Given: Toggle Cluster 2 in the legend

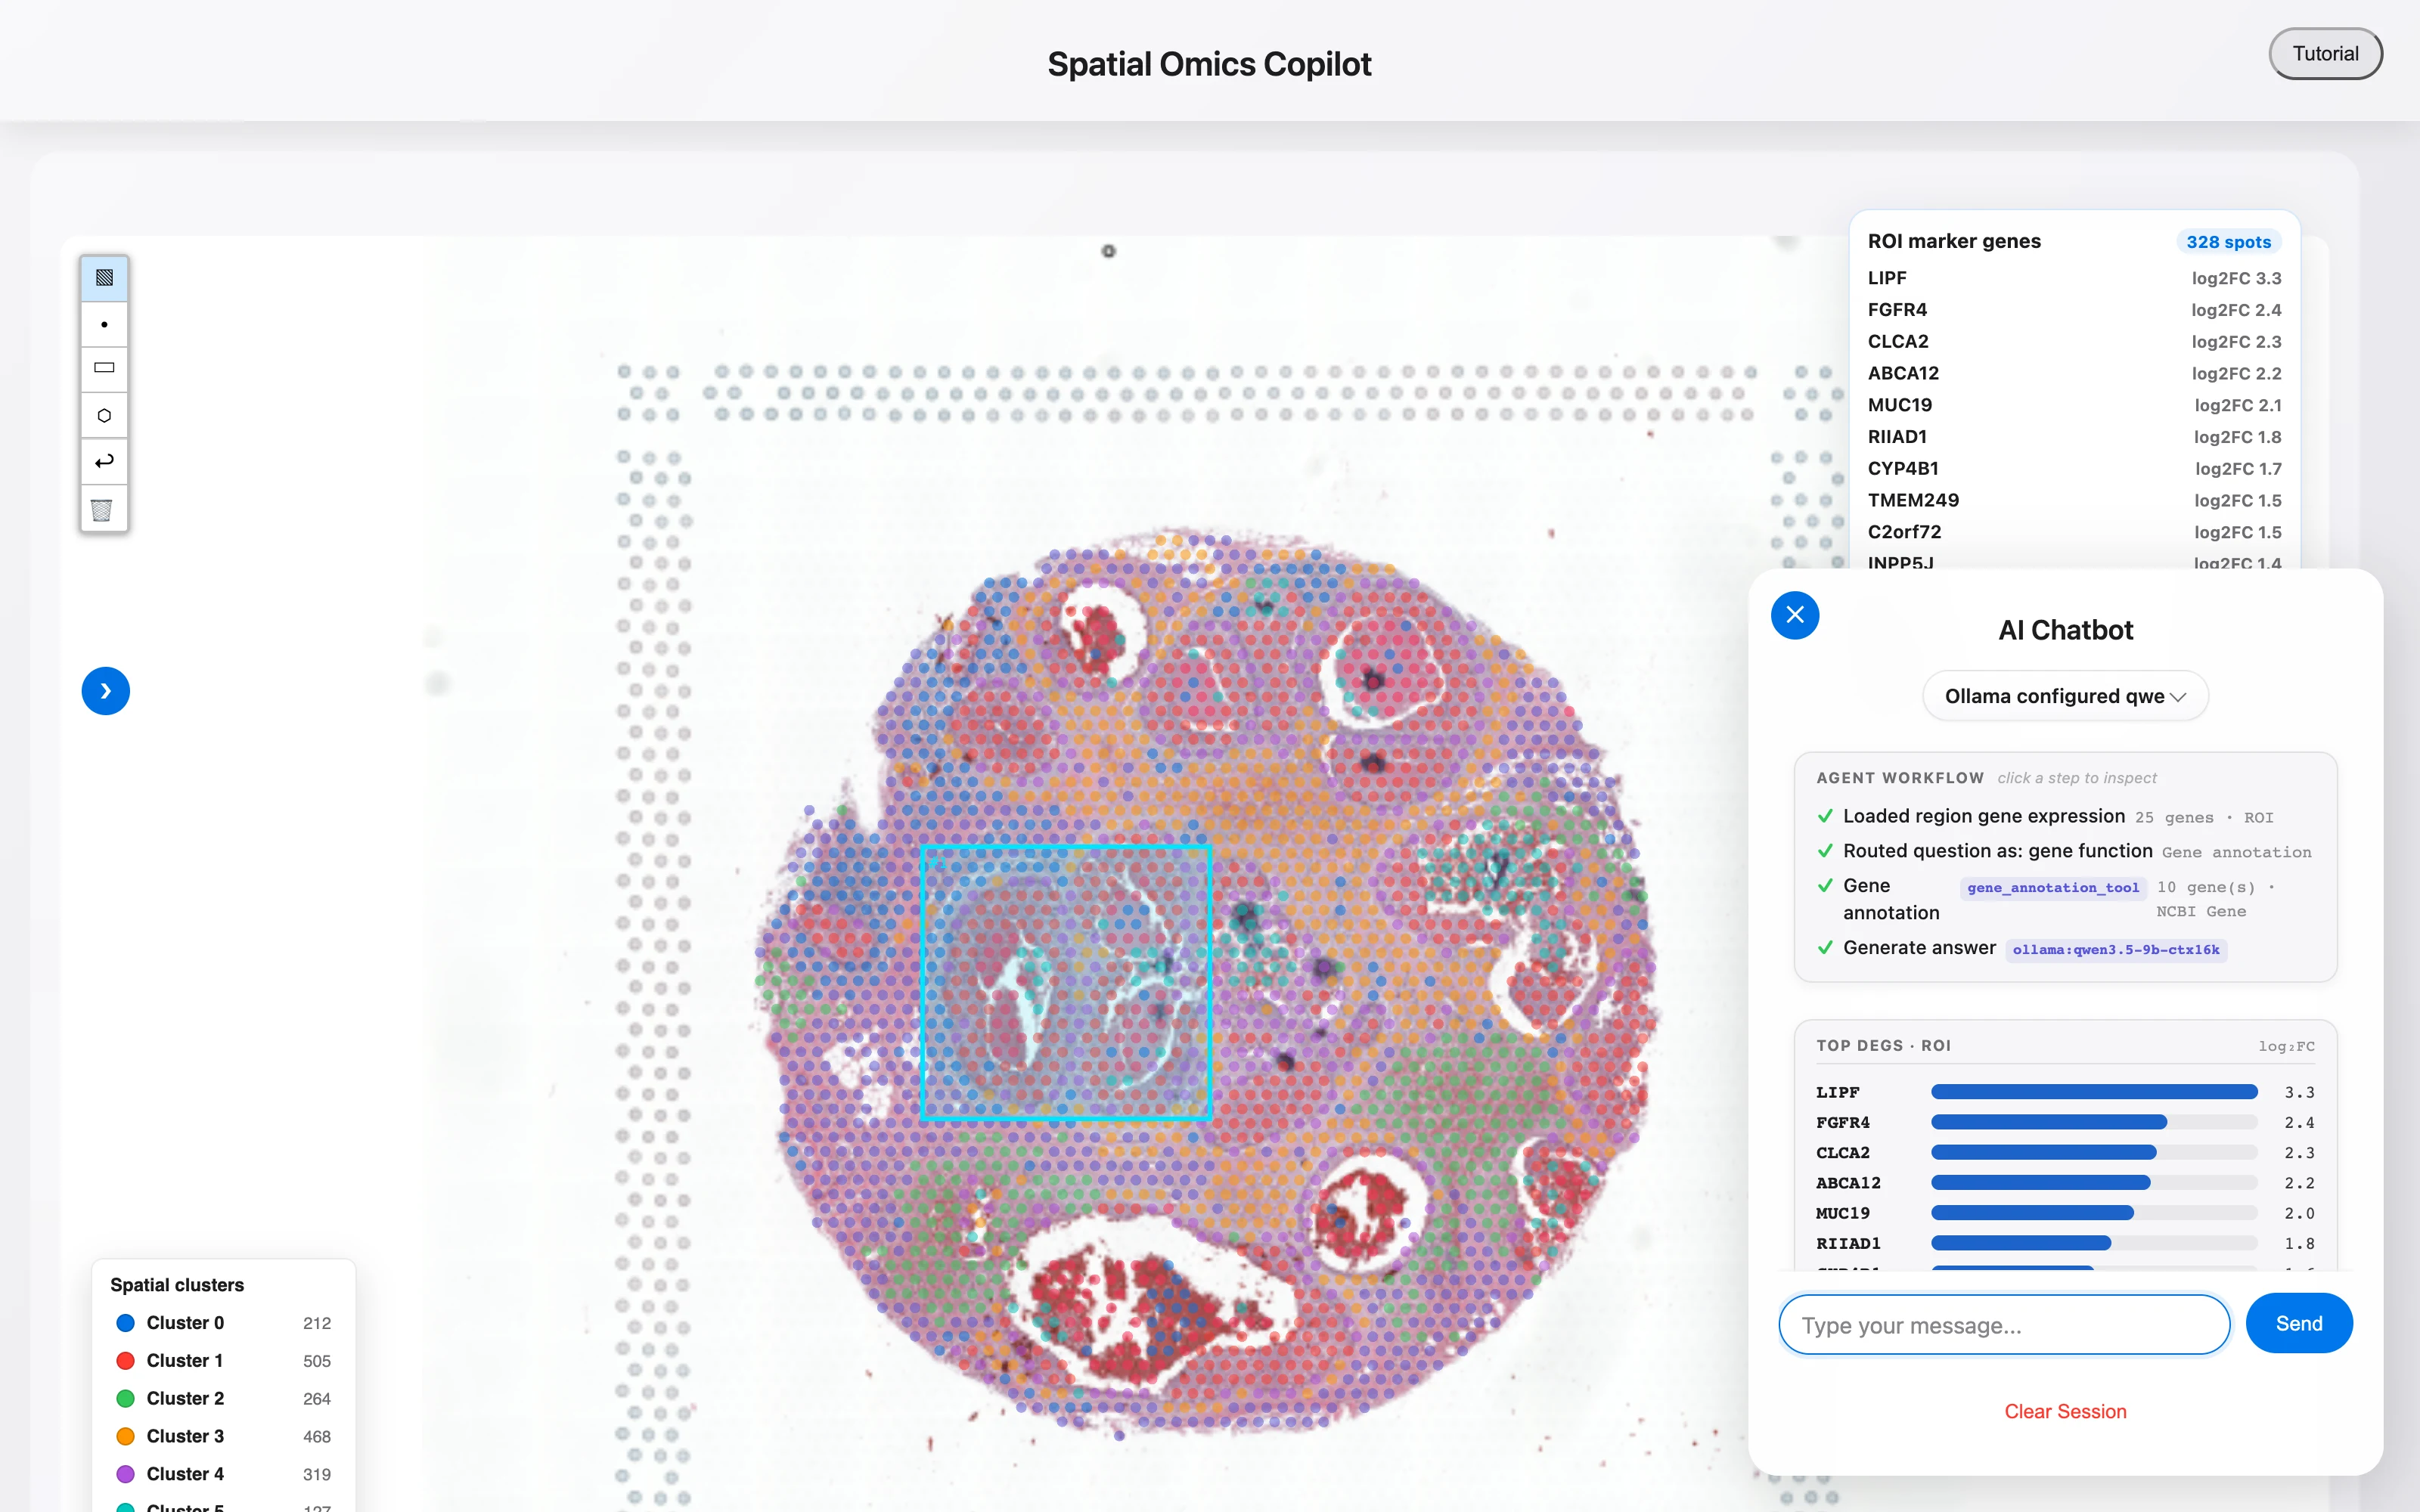Looking at the screenshot, I should [222, 1398].
